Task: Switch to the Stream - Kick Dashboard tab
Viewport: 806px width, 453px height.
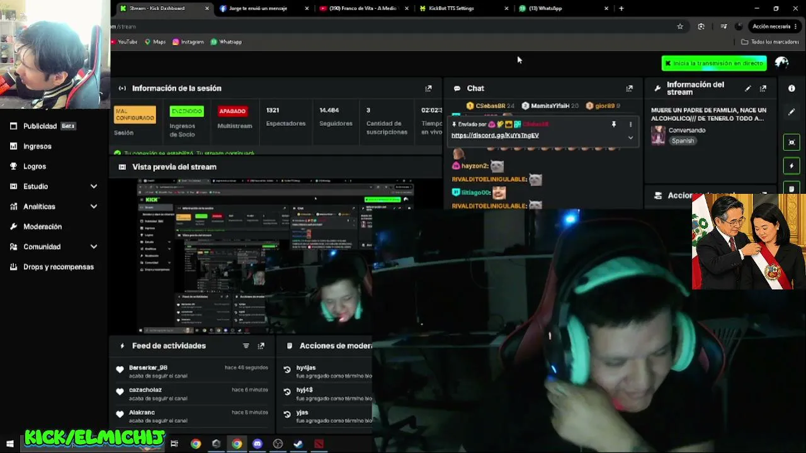Action: click(x=164, y=8)
